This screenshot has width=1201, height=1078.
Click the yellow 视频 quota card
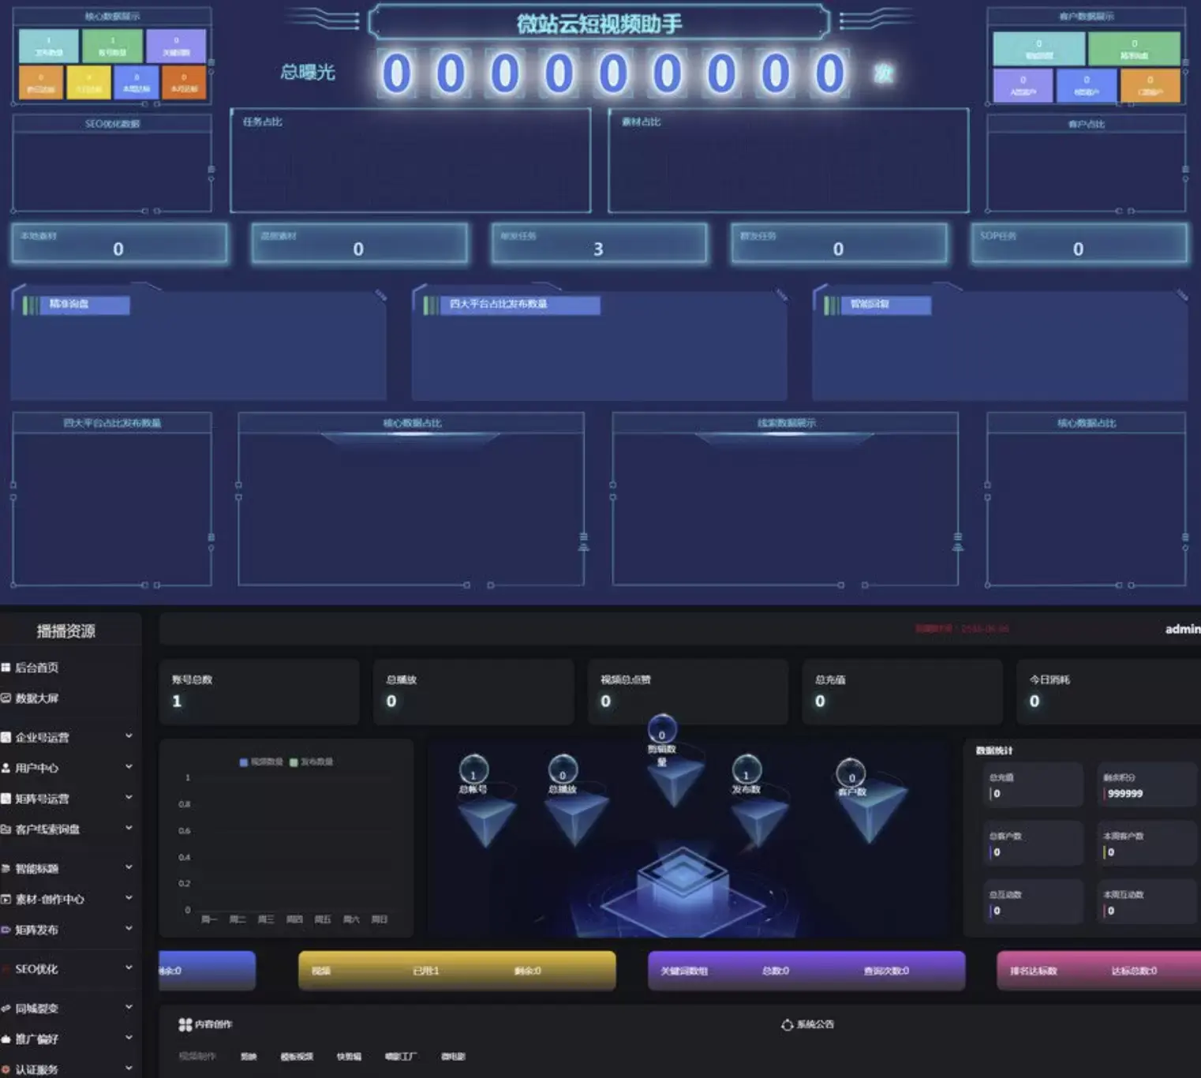point(457,971)
